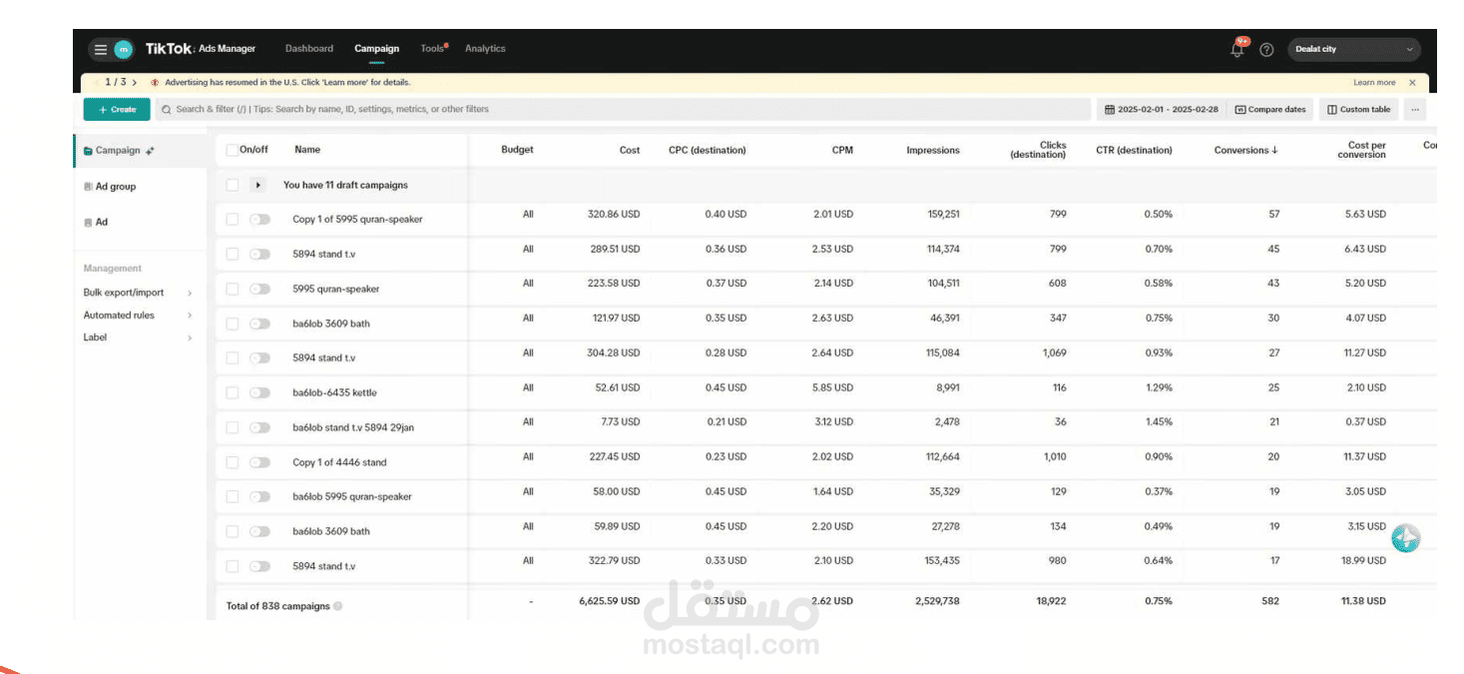Toggle on ba6lob-6435 kettle campaign
This screenshot has width=1464, height=674.
coord(259,393)
